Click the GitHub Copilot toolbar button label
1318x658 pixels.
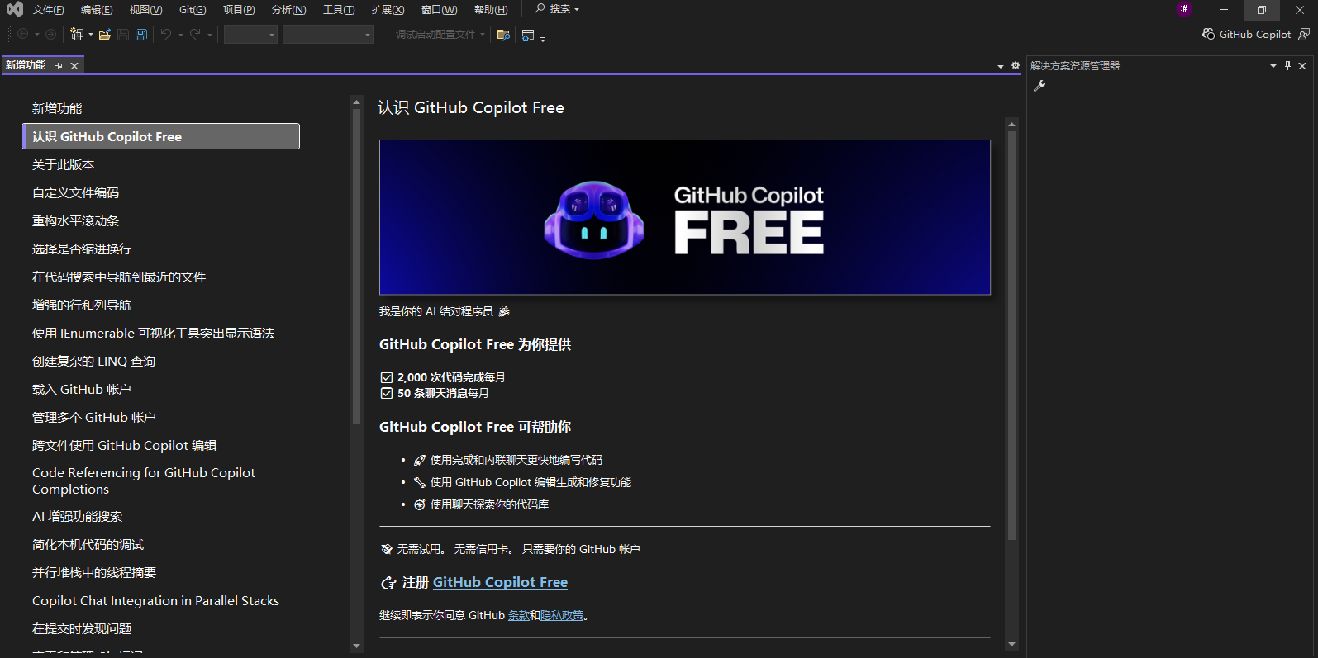pyautogui.click(x=1255, y=34)
